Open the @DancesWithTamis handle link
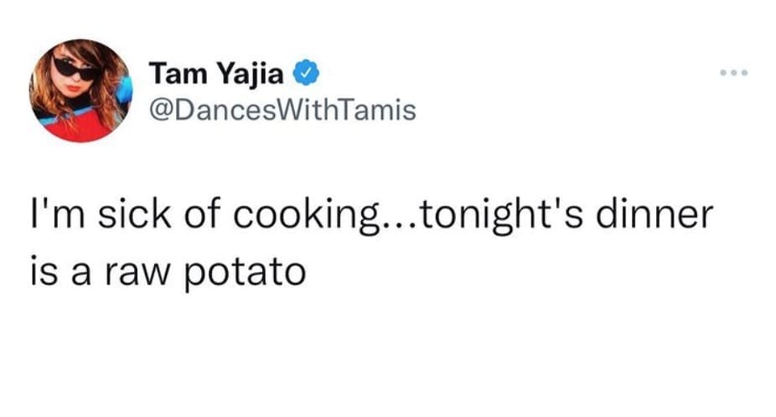Viewport: 776px width, 417px height. 282,110
